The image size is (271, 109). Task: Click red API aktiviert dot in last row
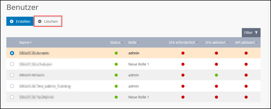click(246, 97)
